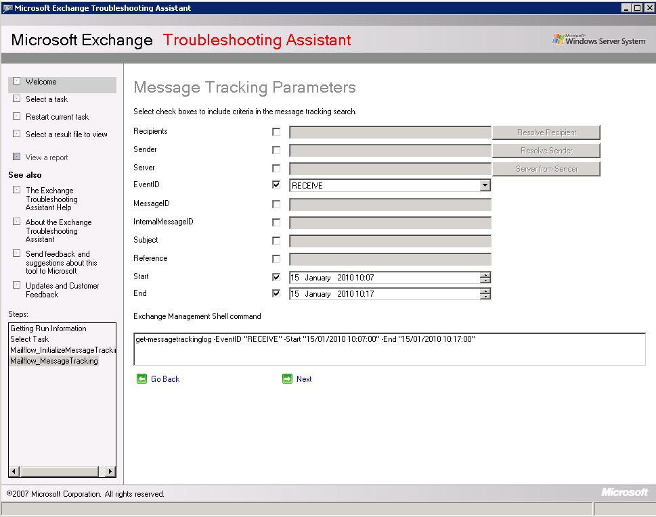Click the Next link text
The width and height of the screenshot is (656, 517).
(x=304, y=378)
